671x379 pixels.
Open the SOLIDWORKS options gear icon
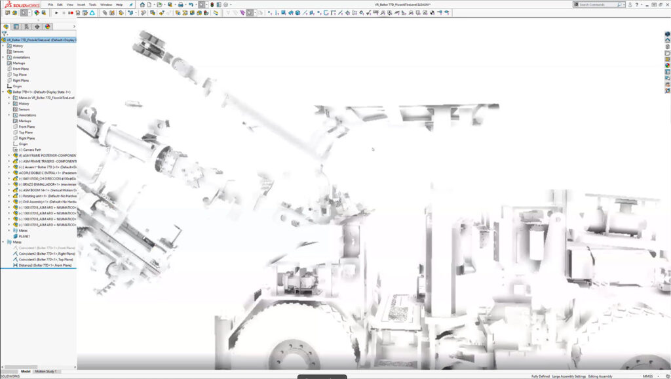coord(226,5)
